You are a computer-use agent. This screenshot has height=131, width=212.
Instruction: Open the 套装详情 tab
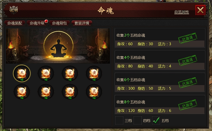pos(82,23)
